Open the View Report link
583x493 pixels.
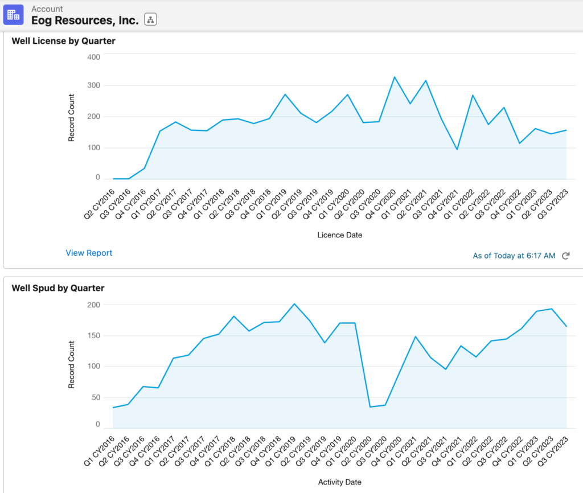(x=89, y=253)
